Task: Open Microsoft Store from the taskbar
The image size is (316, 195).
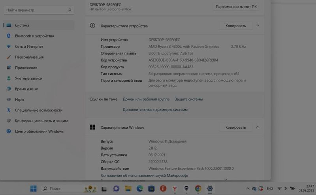Action: [151, 189]
